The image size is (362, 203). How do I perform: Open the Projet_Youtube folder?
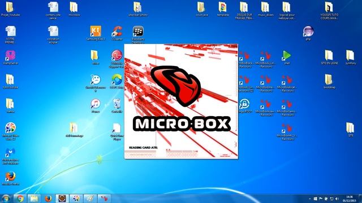tap(10, 9)
